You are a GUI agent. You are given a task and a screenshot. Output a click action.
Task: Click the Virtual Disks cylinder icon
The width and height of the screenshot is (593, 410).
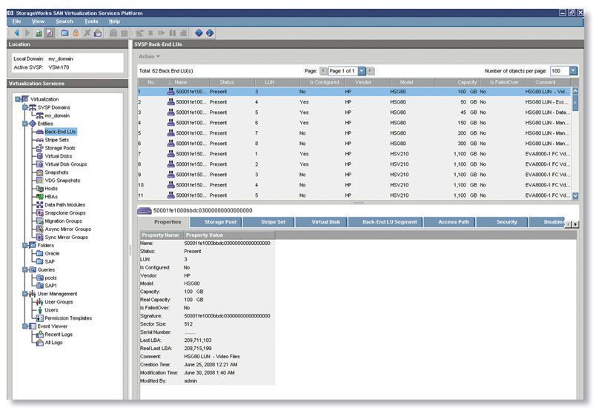pos(40,156)
